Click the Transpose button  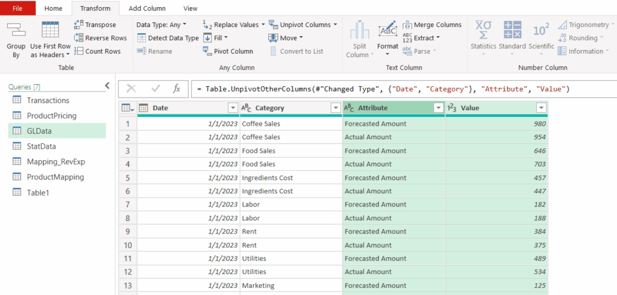click(95, 25)
